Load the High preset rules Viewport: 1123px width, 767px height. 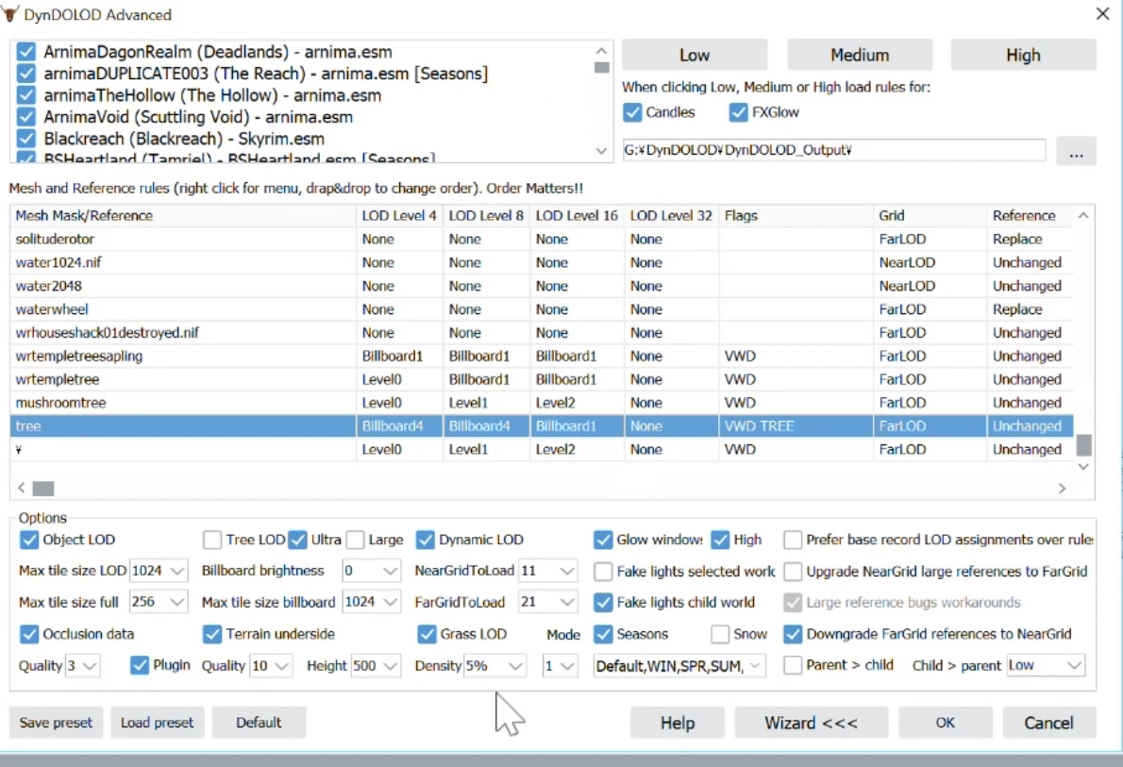click(1023, 55)
